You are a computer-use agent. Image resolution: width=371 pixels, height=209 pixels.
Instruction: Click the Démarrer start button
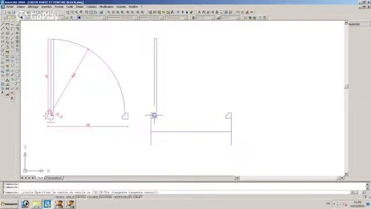[9, 204]
